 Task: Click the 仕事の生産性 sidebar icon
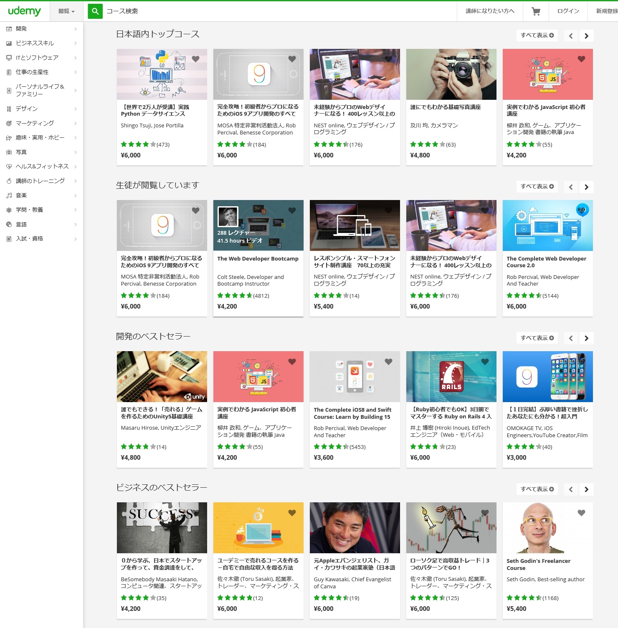(x=9, y=72)
